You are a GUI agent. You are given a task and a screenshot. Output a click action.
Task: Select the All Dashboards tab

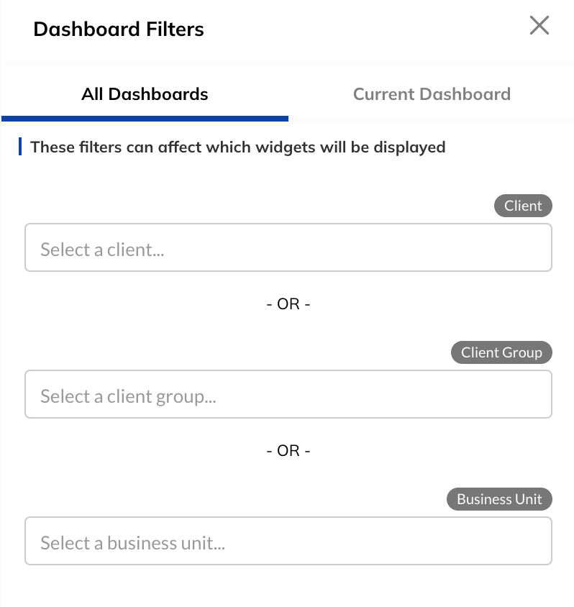[145, 94]
